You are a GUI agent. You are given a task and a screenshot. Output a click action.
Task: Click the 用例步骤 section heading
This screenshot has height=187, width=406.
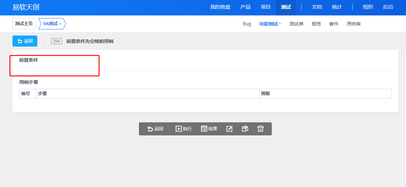(29, 82)
